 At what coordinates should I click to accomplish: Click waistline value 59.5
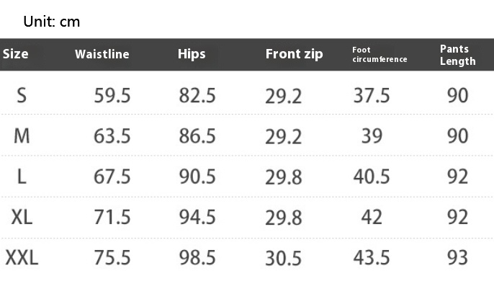pos(112,96)
